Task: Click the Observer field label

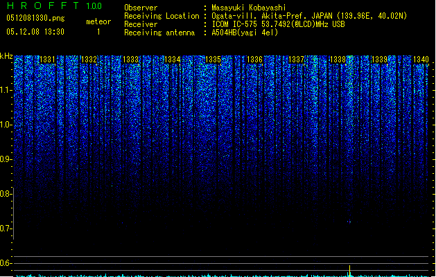Action: tap(141, 8)
